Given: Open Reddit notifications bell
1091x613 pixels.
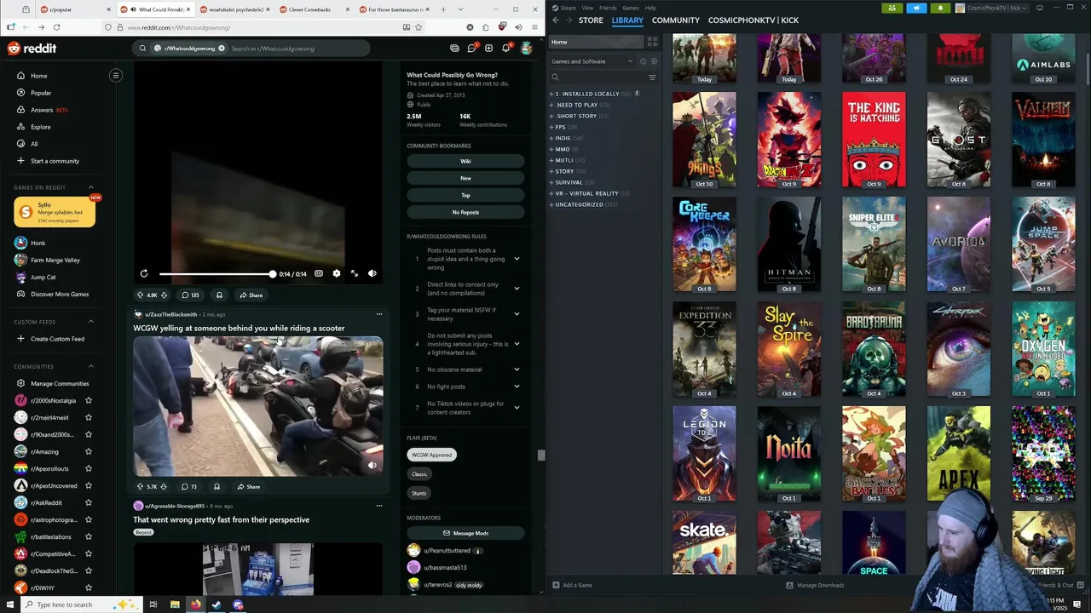Looking at the screenshot, I should (506, 49).
